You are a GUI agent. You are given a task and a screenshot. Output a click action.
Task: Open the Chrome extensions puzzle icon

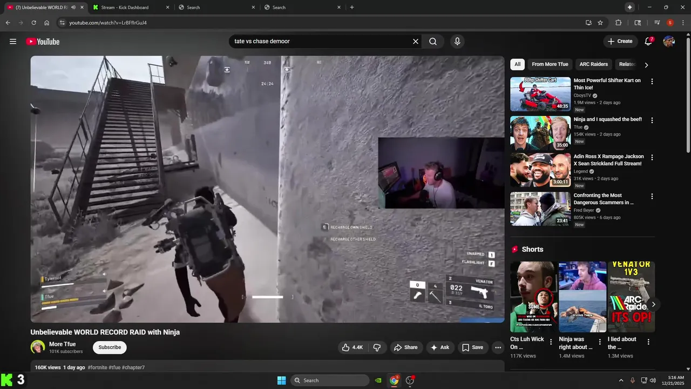click(x=619, y=23)
